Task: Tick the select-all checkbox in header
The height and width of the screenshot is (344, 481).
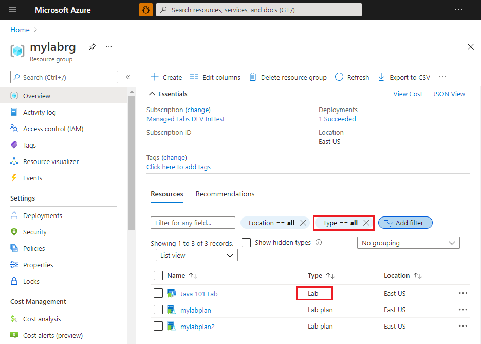Action: pyautogui.click(x=158, y=276)
